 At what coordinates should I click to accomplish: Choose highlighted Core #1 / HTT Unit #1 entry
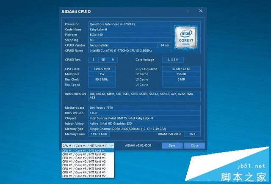[x=88, y=151]
